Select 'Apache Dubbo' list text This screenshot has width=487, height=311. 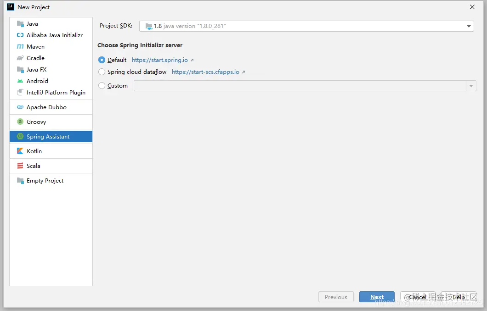pos(46,107)
